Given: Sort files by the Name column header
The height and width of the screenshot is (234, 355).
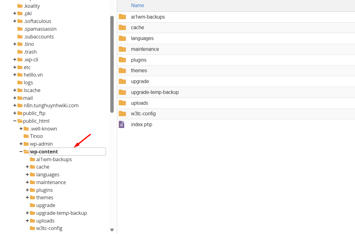Looking at the screenshot, I should click(138, 6).
